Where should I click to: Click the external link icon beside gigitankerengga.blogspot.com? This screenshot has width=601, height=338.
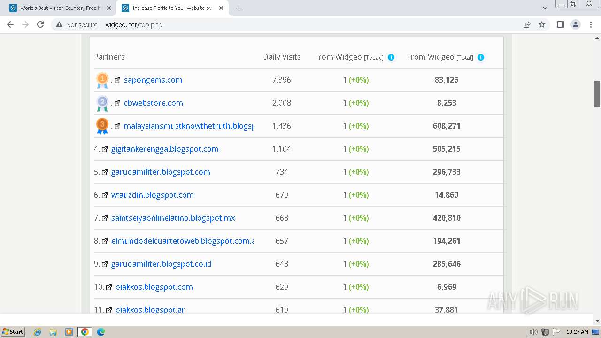click(x=105, y=149)
